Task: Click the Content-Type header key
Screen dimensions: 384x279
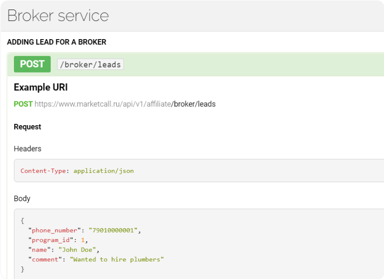Action: click(x=43, y=171)
